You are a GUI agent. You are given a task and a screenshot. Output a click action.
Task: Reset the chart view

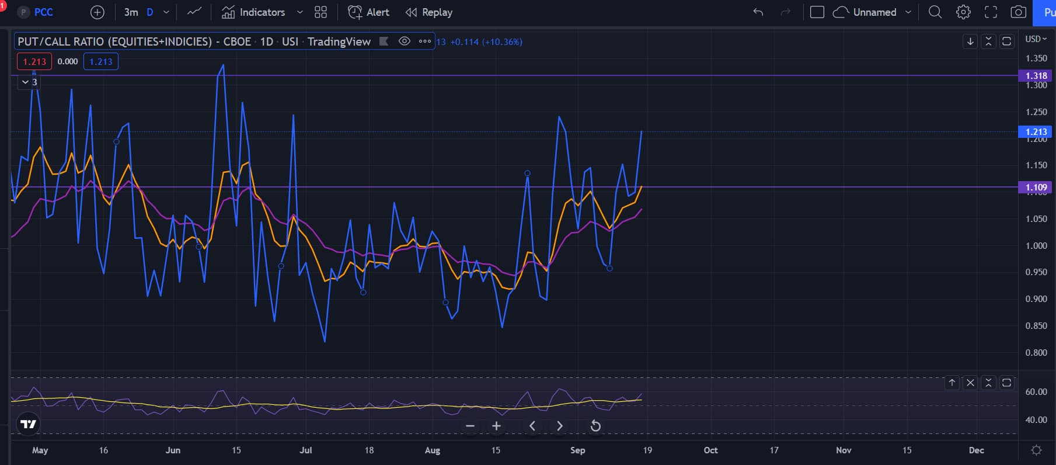pos(595,426)
